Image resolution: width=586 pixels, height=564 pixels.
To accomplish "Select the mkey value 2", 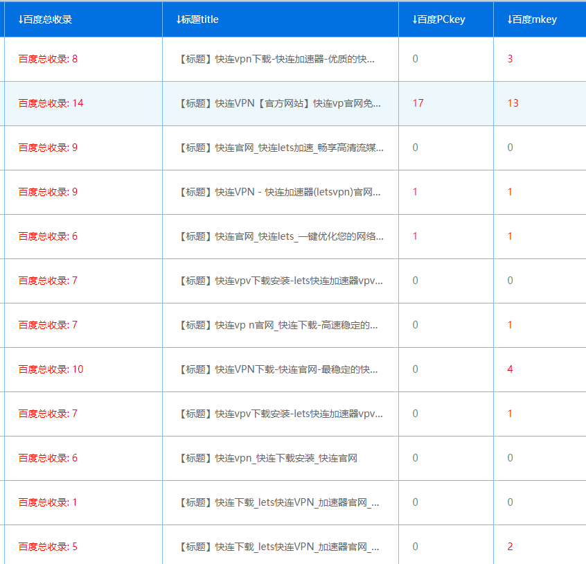I will coord(510,547).
